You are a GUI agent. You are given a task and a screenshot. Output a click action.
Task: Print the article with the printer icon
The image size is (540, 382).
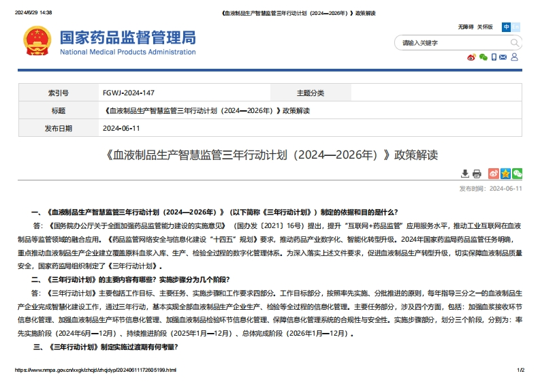(477, 174)
